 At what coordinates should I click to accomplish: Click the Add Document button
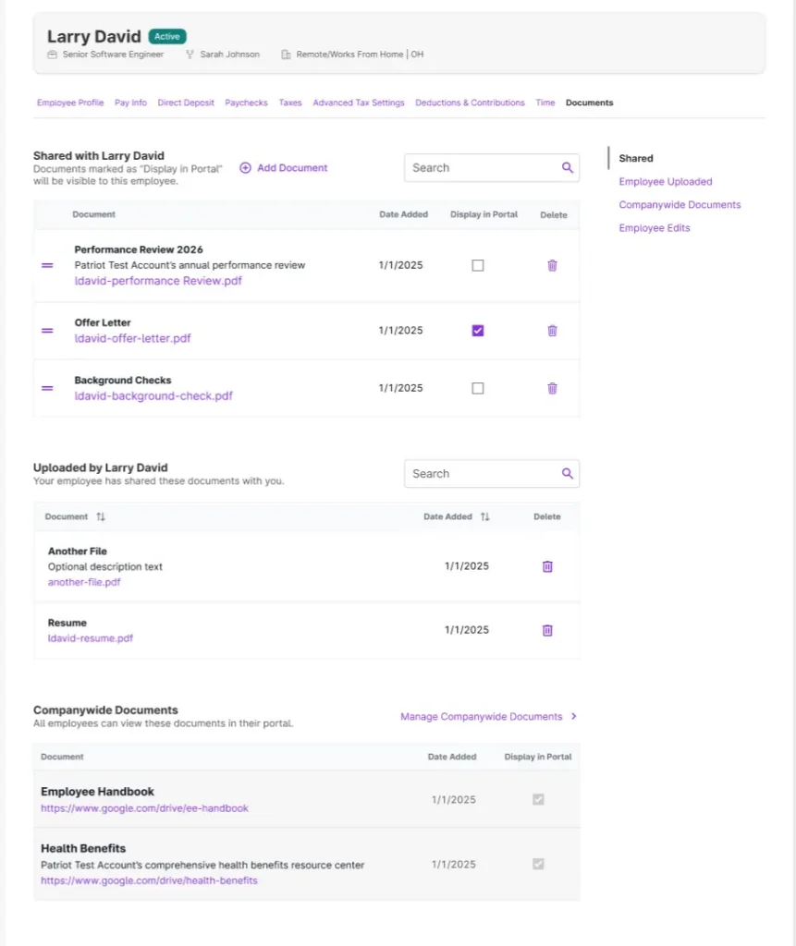click(284, 168)
